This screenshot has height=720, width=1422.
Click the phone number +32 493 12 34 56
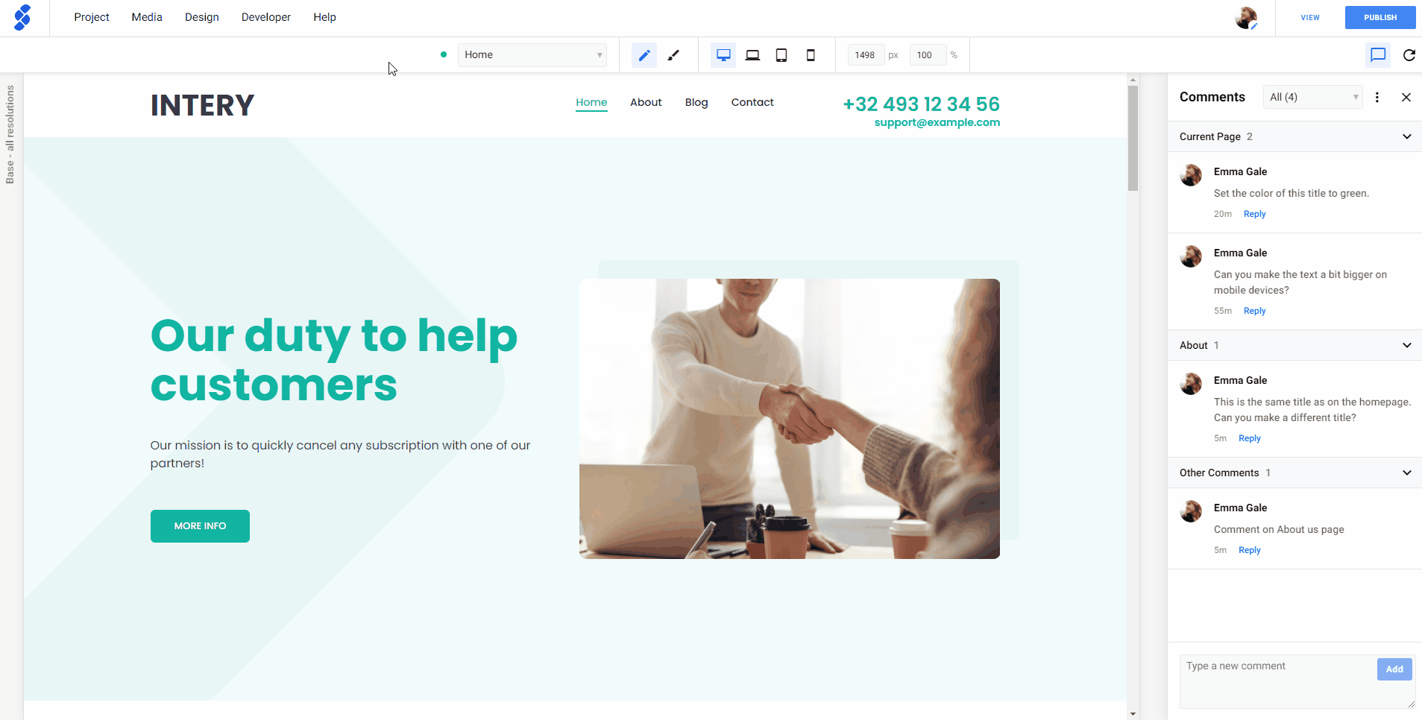coord(921,104)
